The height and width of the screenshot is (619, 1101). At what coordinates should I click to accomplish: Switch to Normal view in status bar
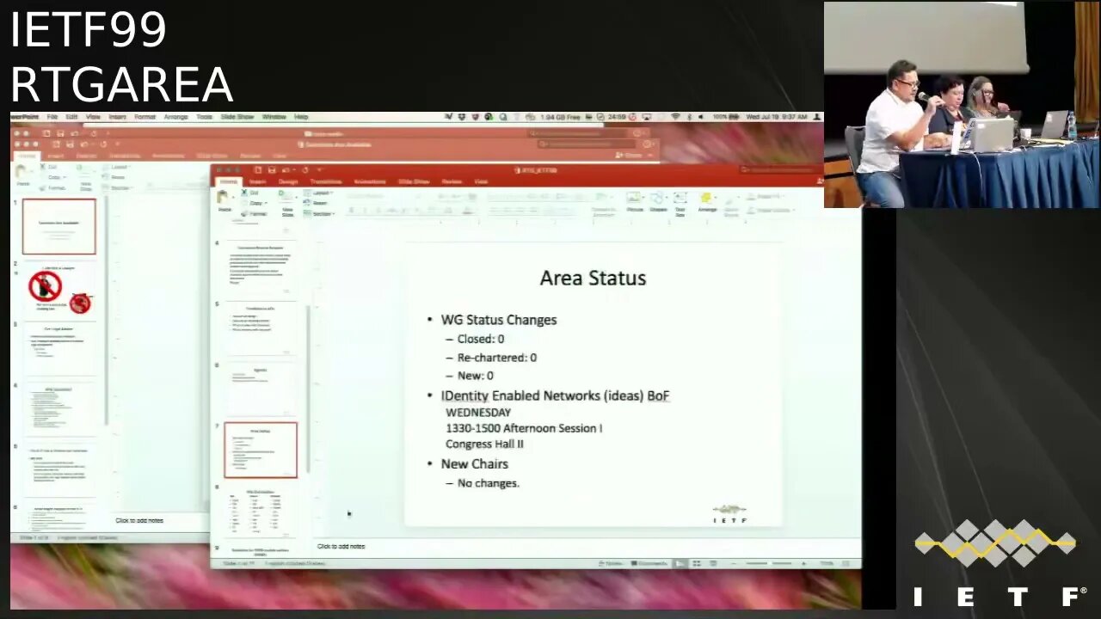680,563
